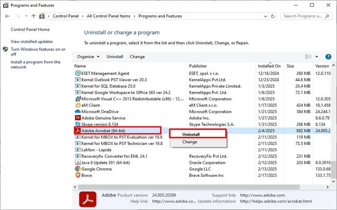Sort by the Name column header

click(x=130, y=66)
